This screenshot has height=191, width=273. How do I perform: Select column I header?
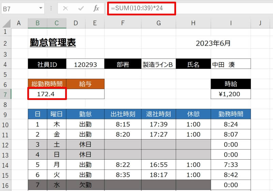[231, 23]
